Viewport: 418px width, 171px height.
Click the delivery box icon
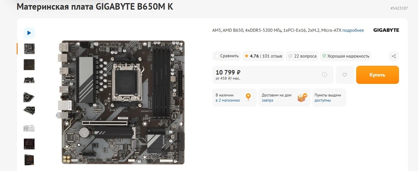302,97
